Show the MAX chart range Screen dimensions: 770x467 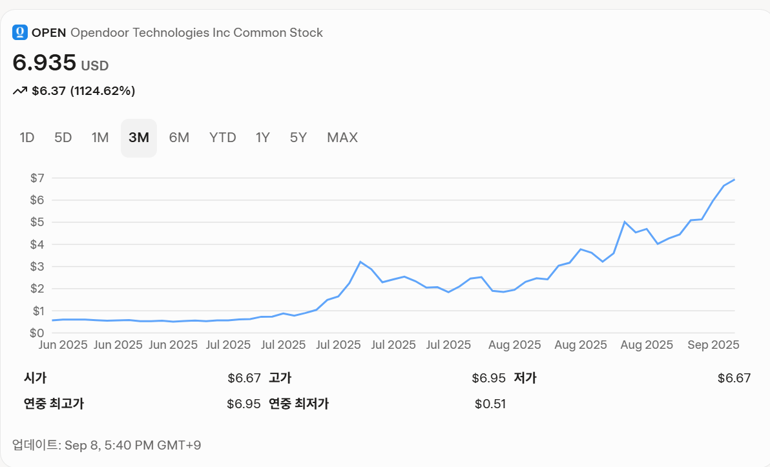[342, 138]
